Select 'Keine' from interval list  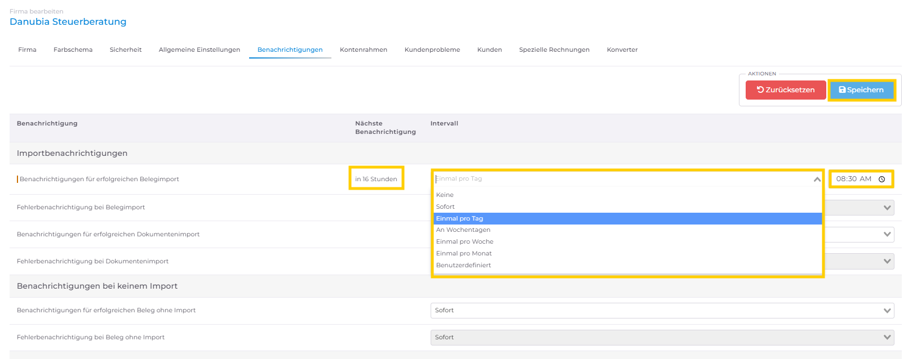pos(445,195)
